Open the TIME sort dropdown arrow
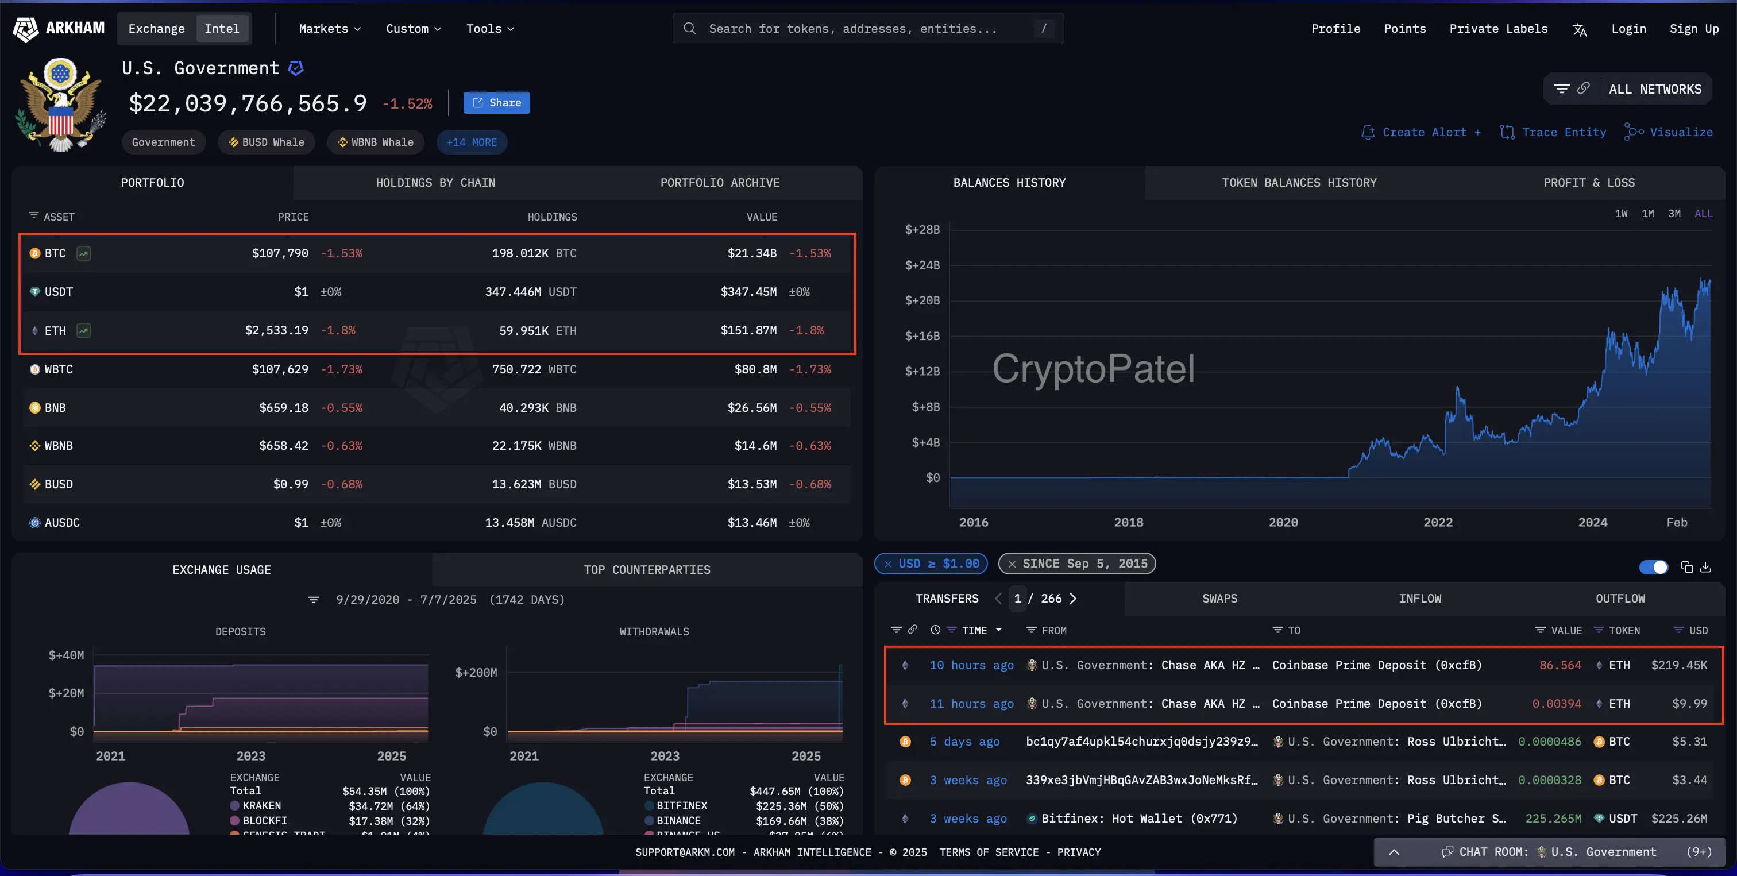 pos(999,630)
